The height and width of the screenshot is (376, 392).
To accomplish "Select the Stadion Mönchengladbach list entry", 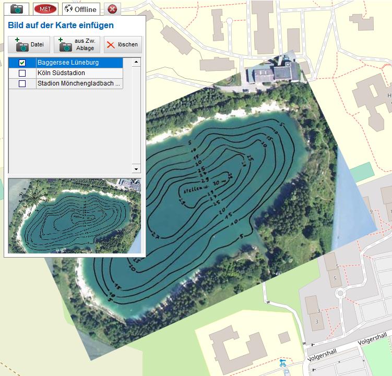I will [78, 83].
